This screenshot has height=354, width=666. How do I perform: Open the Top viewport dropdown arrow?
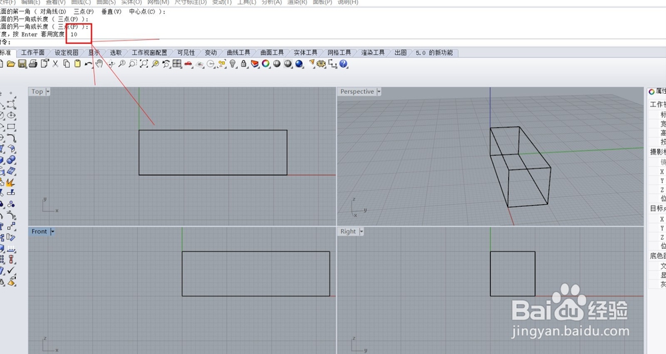point(47,92)
